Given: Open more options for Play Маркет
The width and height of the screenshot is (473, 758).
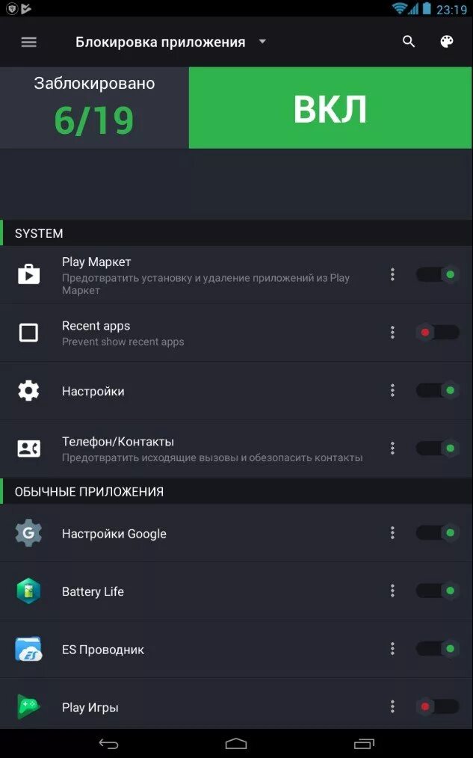Looking at the screenshot, I should point(392,274).
